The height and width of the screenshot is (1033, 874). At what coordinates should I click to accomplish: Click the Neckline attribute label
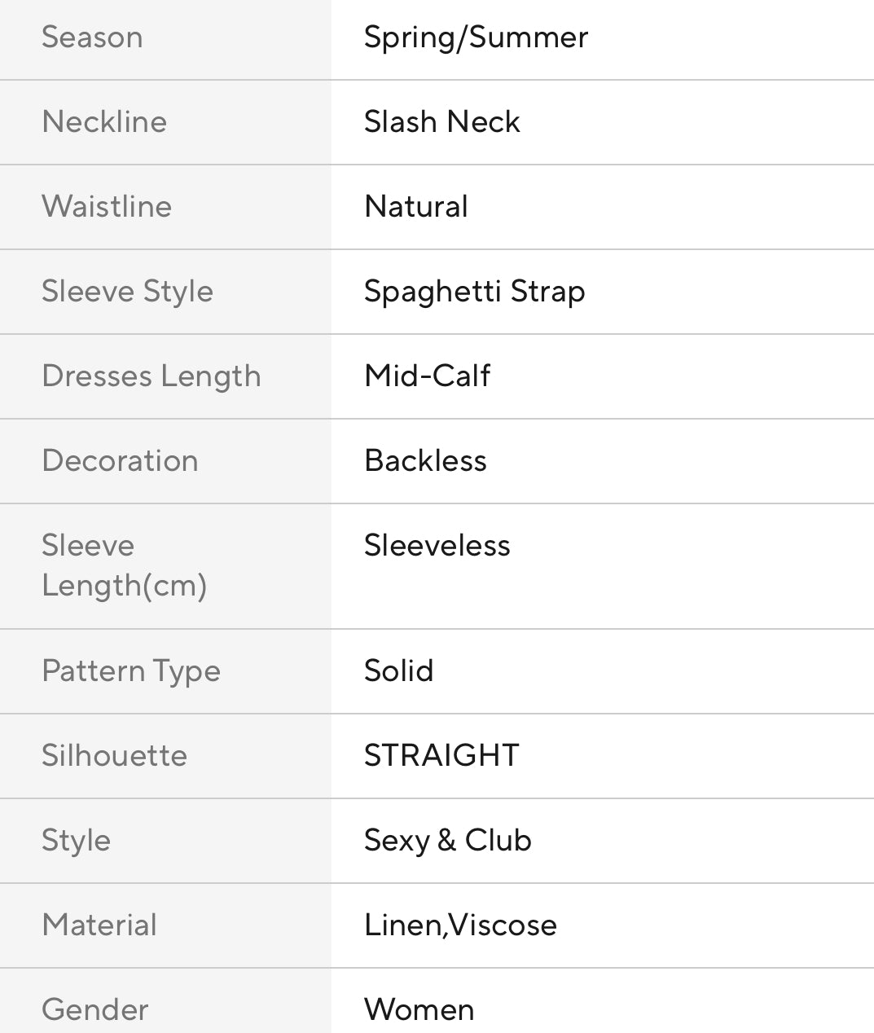104,122
